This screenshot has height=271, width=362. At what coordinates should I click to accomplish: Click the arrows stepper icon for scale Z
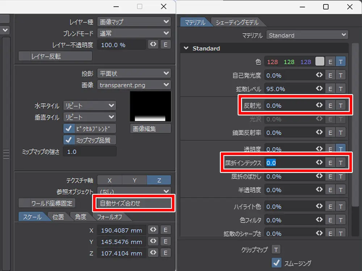(153, 253)
